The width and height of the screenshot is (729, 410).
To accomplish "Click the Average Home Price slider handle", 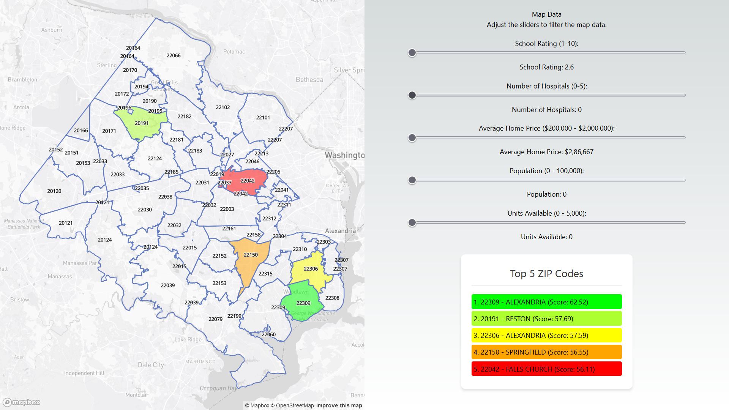I will (x=412, y=138).
